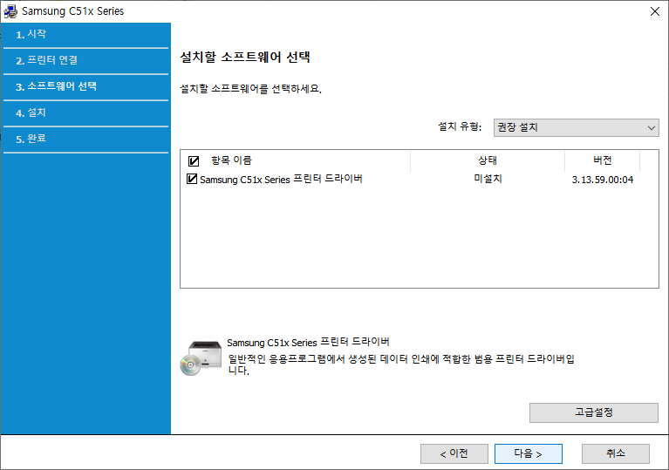Select step 5. 완료

click(x=31, y=139)
